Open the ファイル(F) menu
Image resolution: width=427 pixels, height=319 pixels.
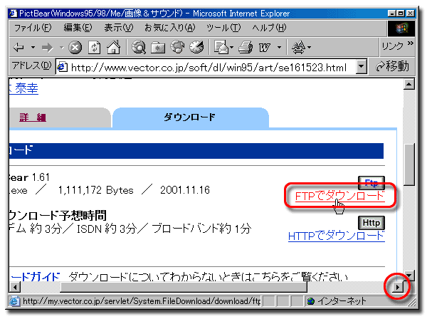click(x=33, y=28)
